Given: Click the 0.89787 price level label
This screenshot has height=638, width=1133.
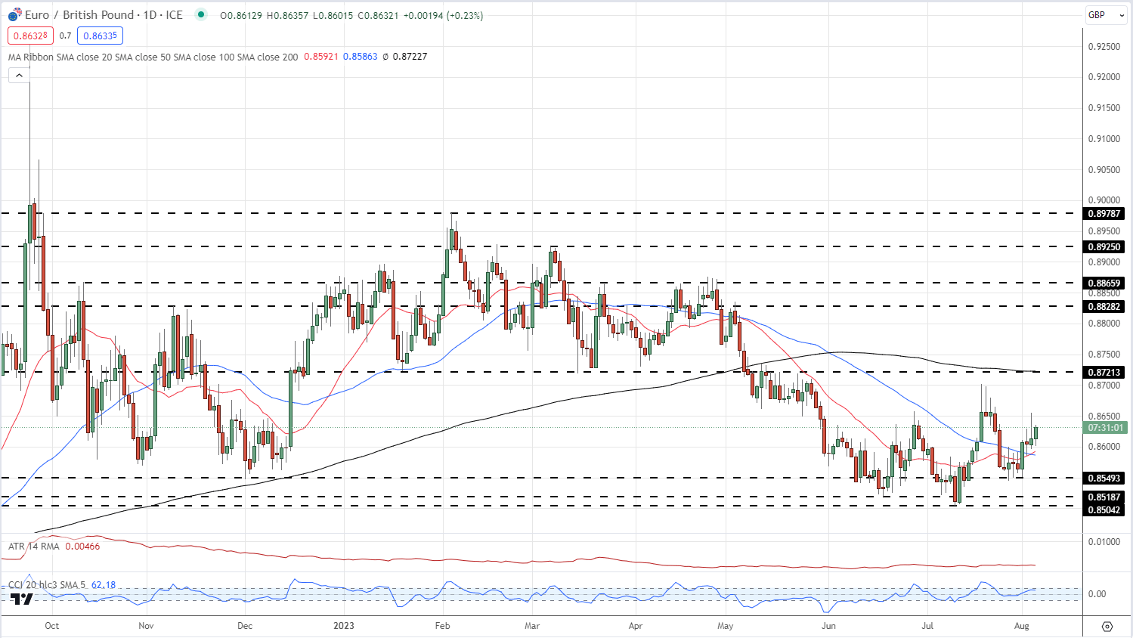Looking at the screenshot, I should [1104, 214].
